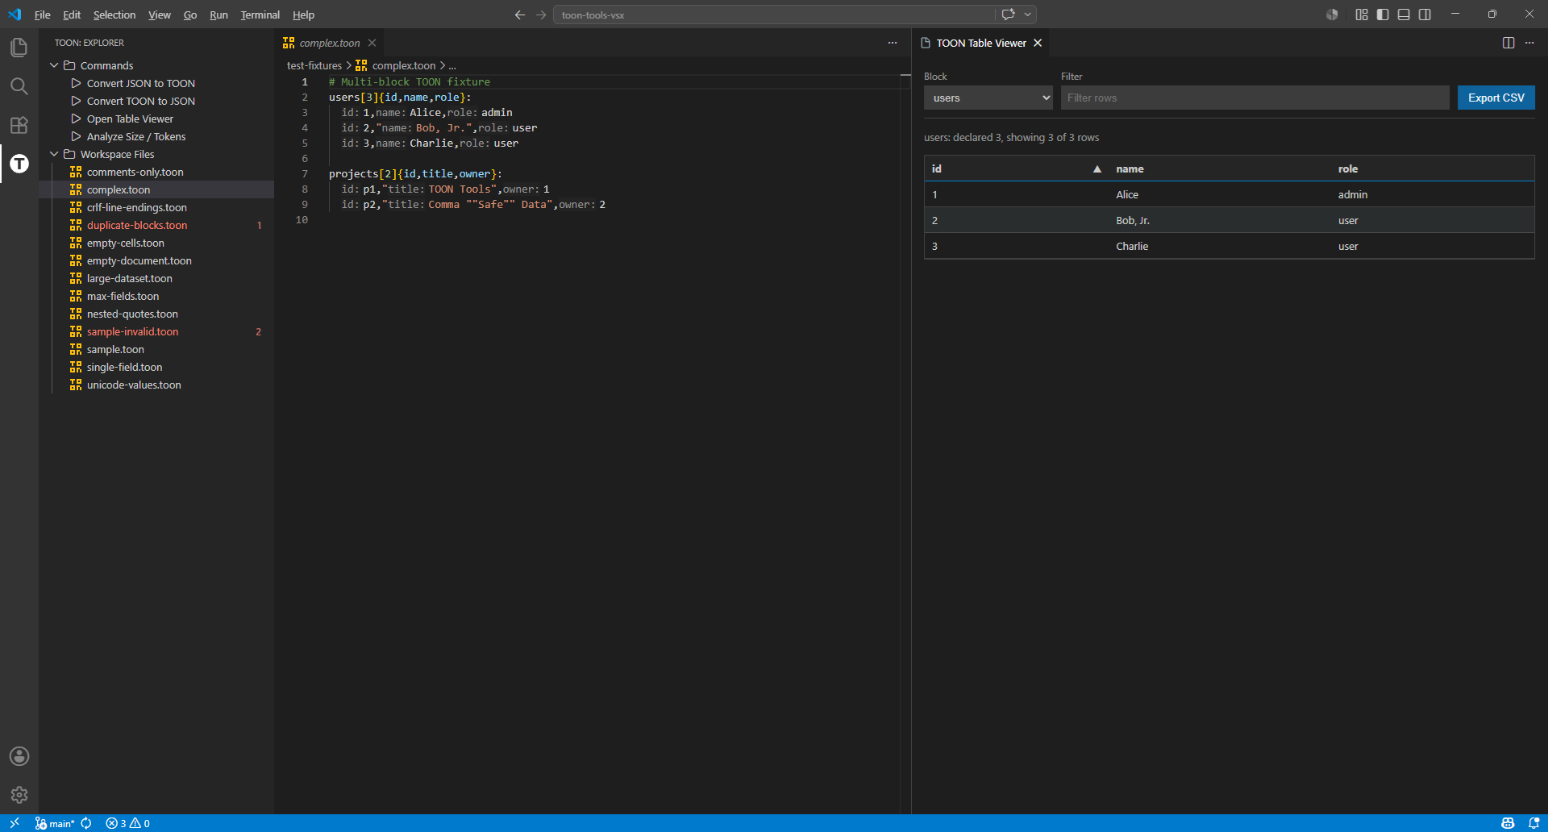Switch to the TOON Table Viewer tab

[981, 43]
